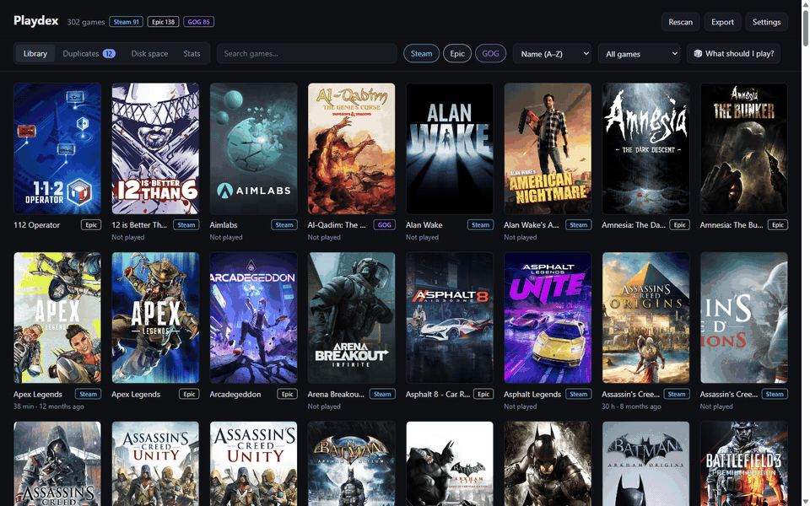Click the Steam badge on Alan Wake's A...
The width and height of the screenshot is (810, 506).
(x=579, y=224)
